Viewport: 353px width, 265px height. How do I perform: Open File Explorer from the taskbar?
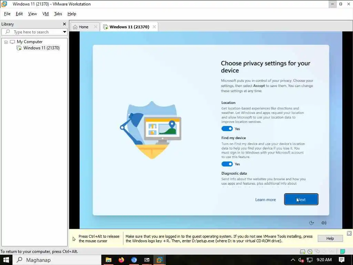[109, 260]
